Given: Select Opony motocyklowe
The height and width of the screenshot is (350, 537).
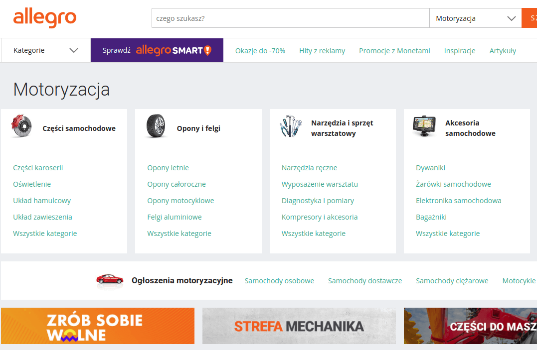Looking at the screenshot, I should (x=180, y=201).
